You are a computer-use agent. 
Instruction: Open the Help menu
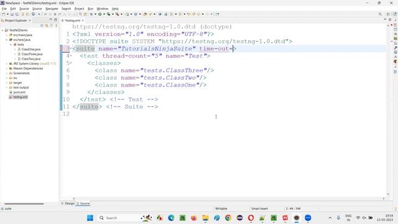coord(115,9)
